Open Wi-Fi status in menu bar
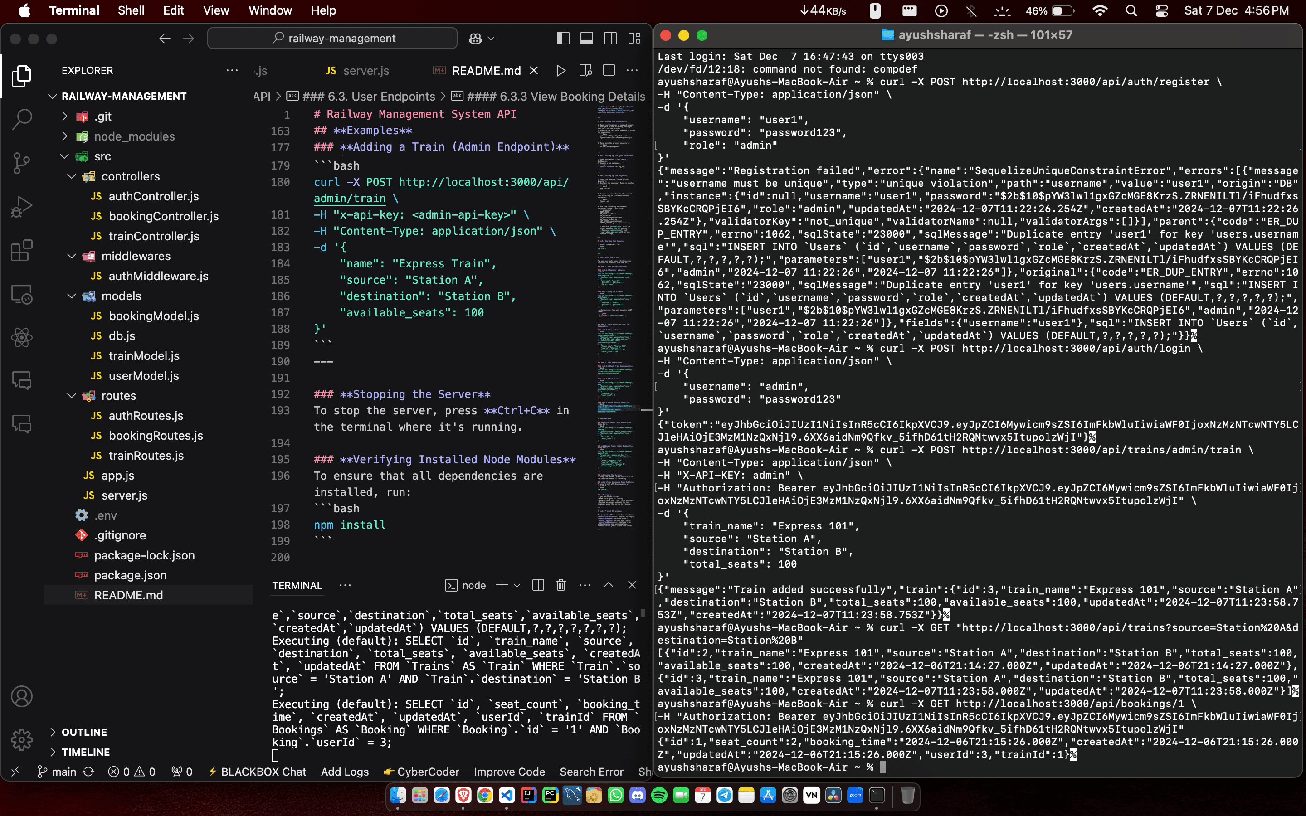The height and width of the screenshot is (816, 1306). (x=1099, y=11)
